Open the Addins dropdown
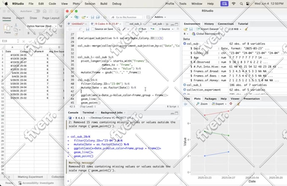 point(160,17)
